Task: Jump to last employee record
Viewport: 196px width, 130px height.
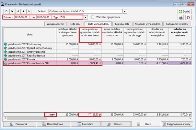Action: 29,11
